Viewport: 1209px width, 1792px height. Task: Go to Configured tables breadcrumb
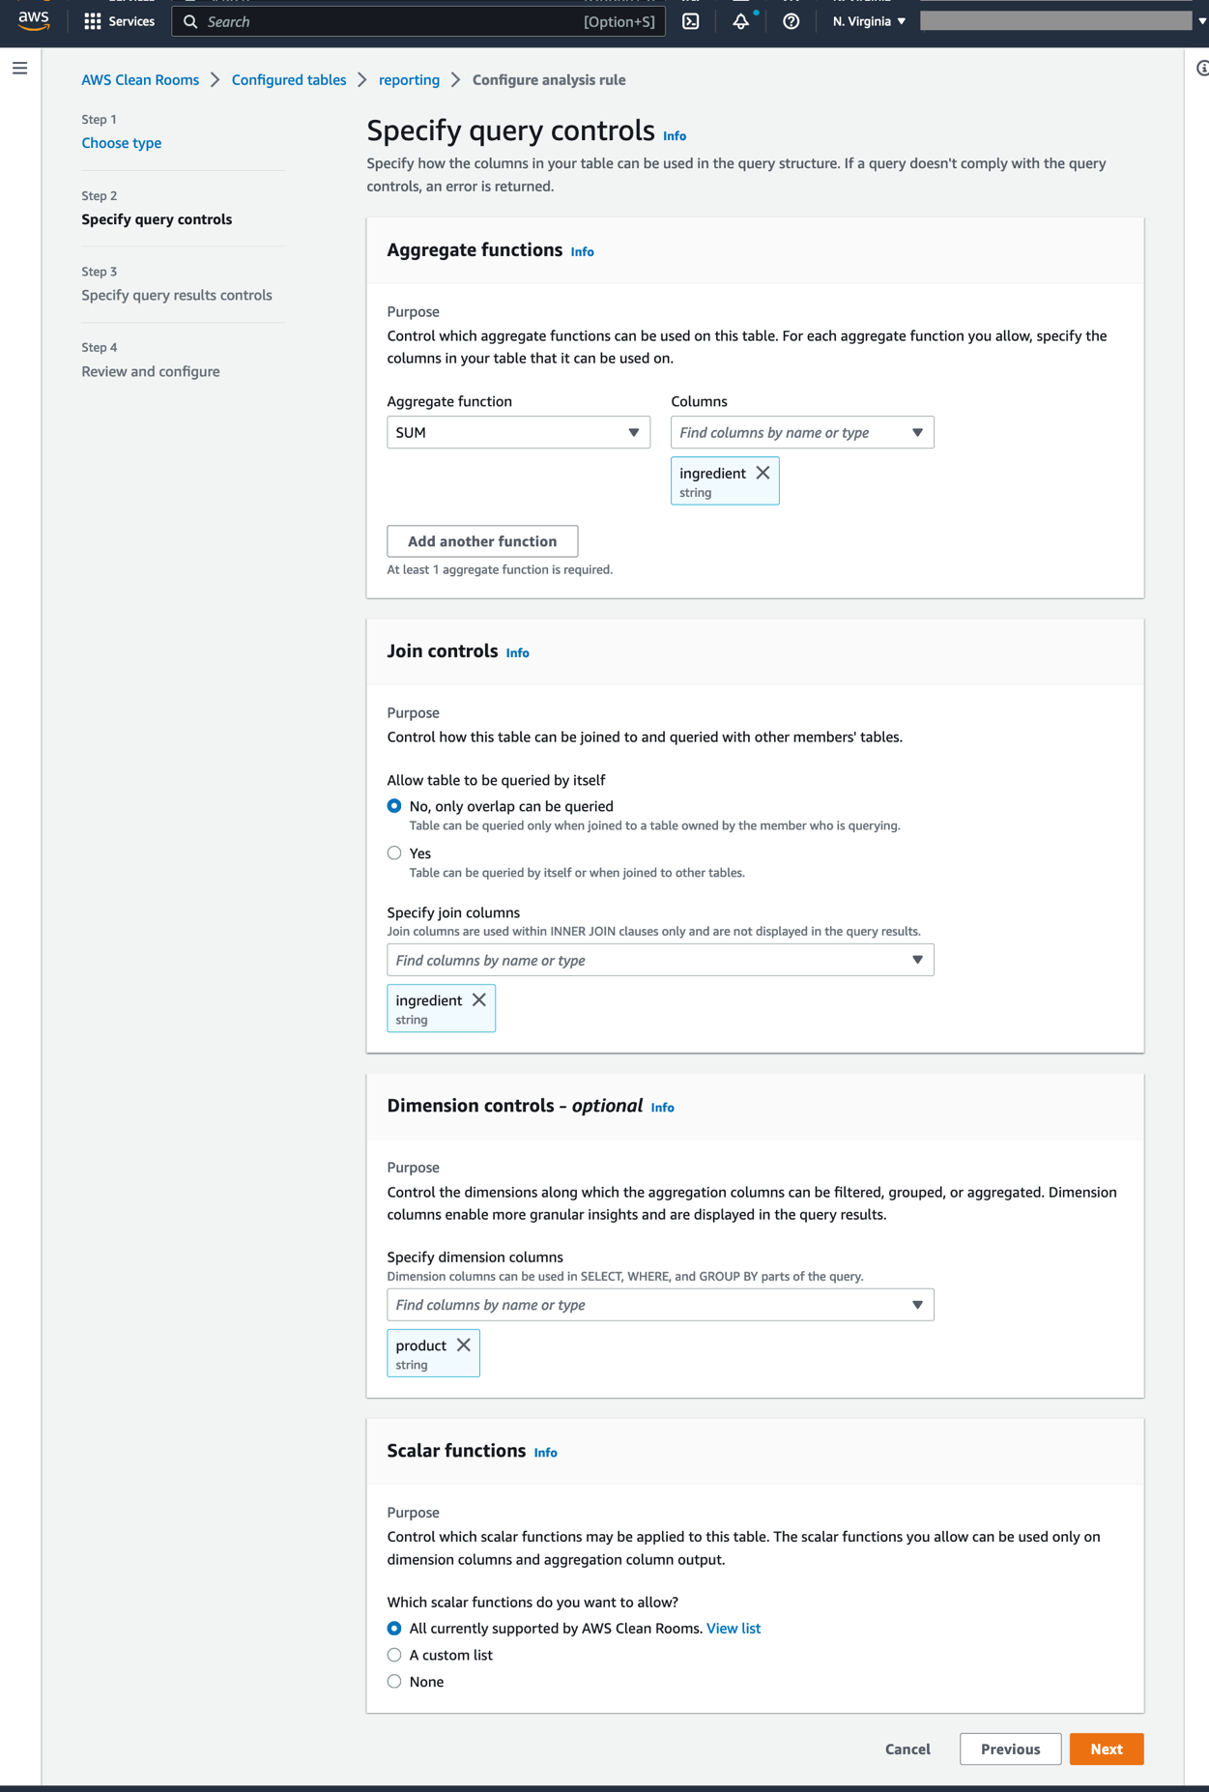[288, 79]
